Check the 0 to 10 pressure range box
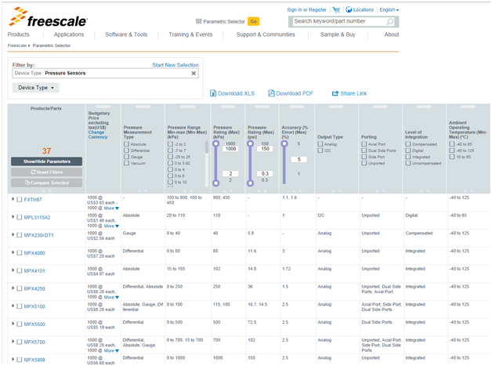492x366 pixels. click(x=170, y=182)
